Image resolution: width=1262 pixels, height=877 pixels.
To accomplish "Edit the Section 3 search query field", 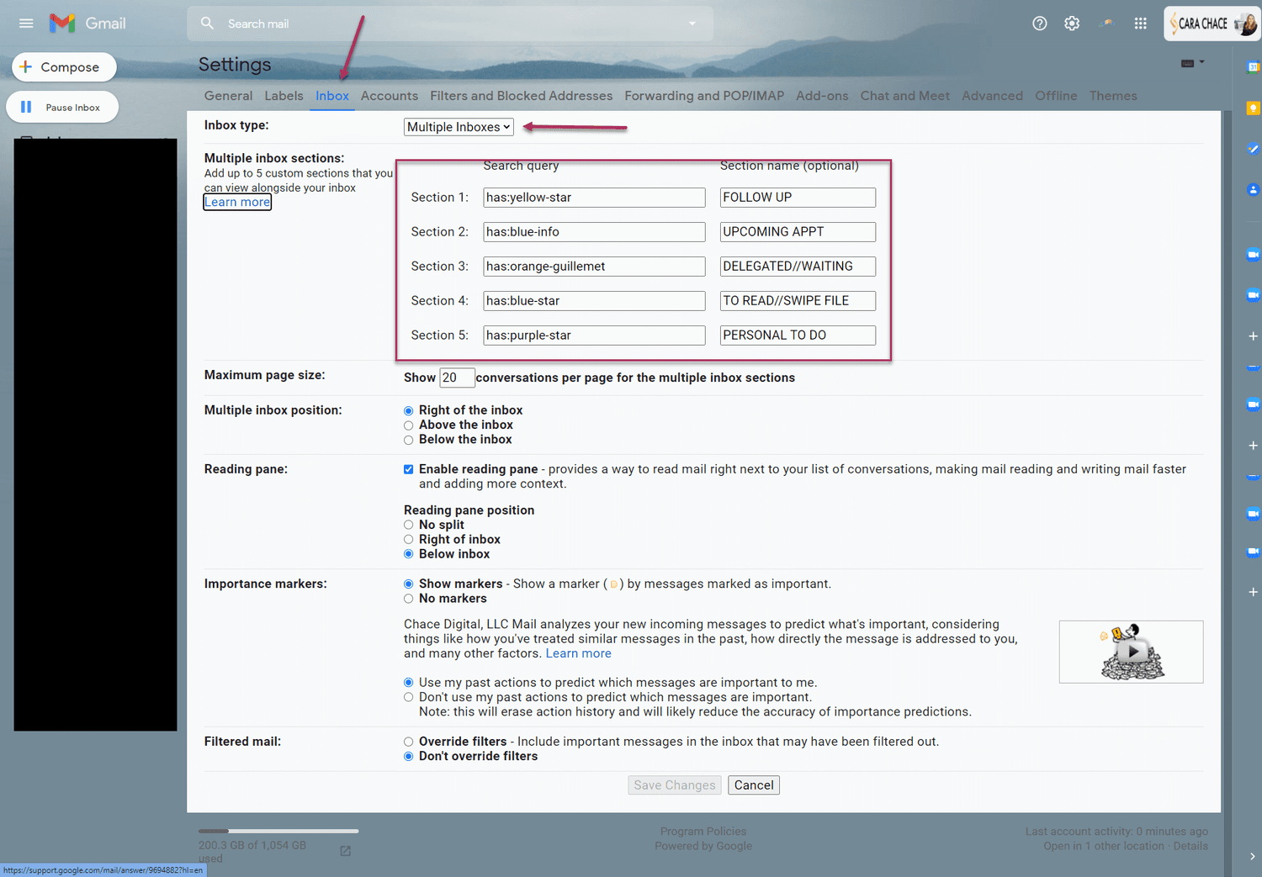I will pyautogui.click(x=593, y=266).
